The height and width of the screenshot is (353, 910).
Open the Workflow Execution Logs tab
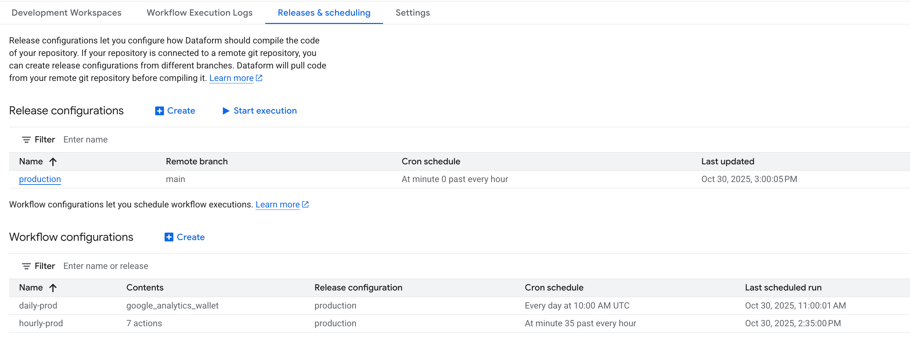point(200,13)
